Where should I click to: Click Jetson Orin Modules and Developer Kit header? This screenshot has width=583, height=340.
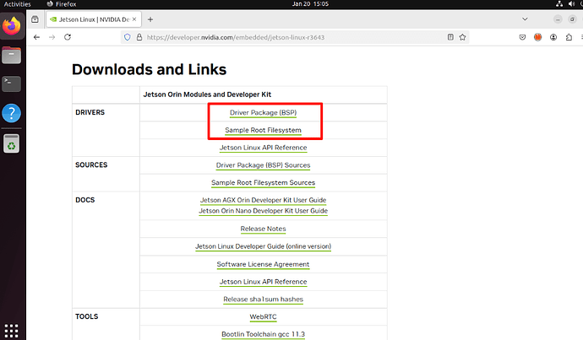pyautogui.click(x=207, y=94)
